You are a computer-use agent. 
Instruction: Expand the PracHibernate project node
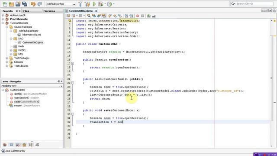pos(3,19)
